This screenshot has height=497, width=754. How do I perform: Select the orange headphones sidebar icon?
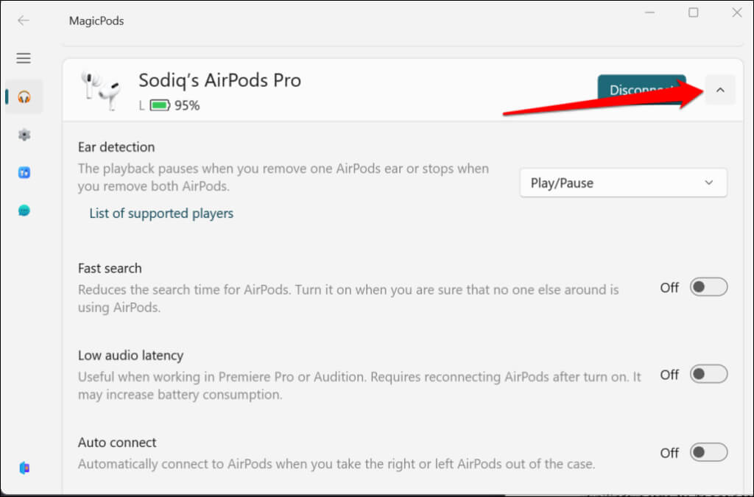point(24,96)
